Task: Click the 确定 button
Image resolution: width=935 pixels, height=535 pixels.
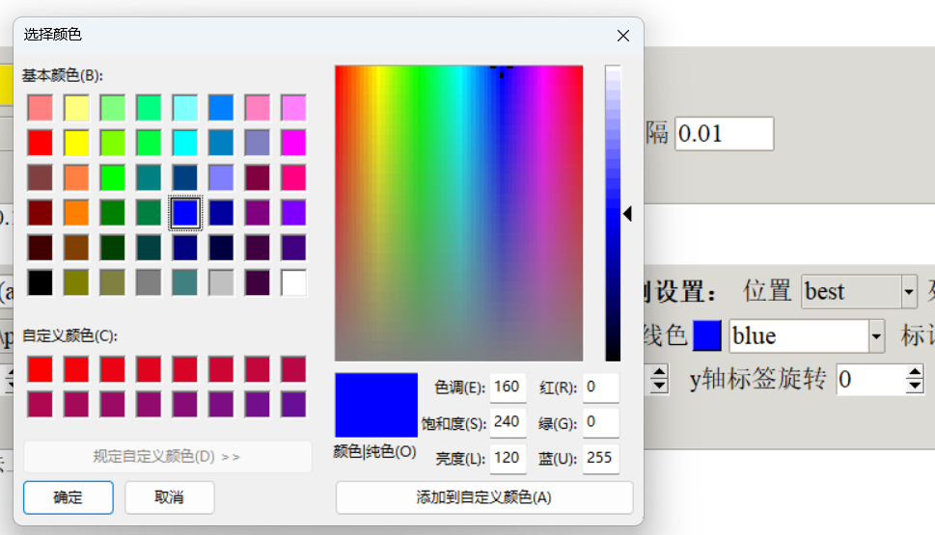Action: pyautogui.click(x=68, y=496)
